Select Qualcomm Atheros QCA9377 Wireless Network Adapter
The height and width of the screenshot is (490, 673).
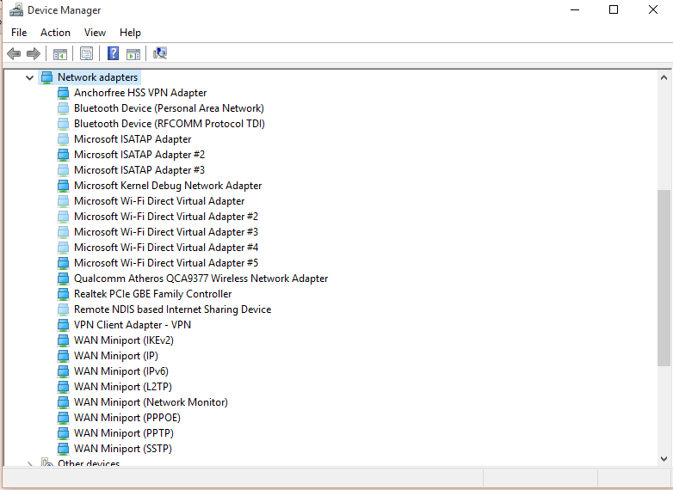201,279
